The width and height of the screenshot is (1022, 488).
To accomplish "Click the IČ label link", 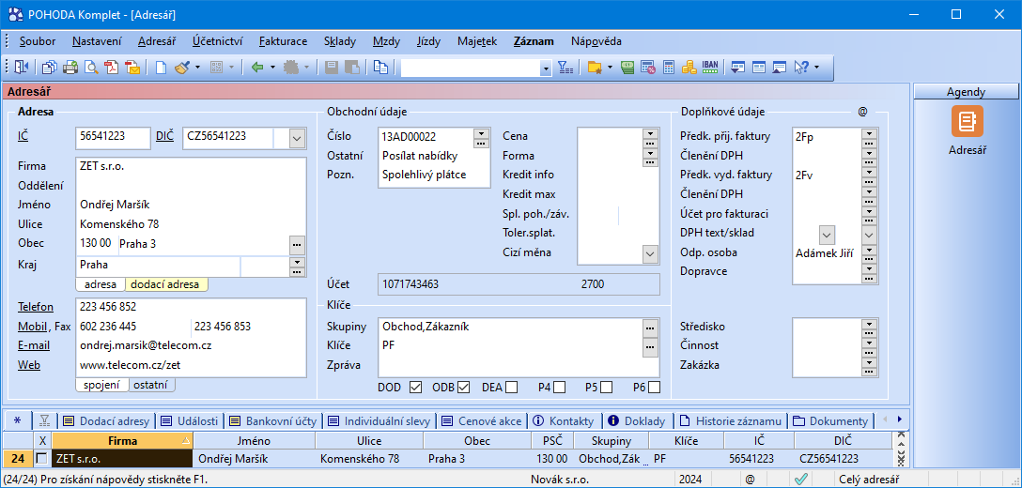I will coord(23,136).
